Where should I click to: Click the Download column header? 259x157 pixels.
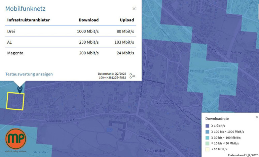[x=88, y=20]
